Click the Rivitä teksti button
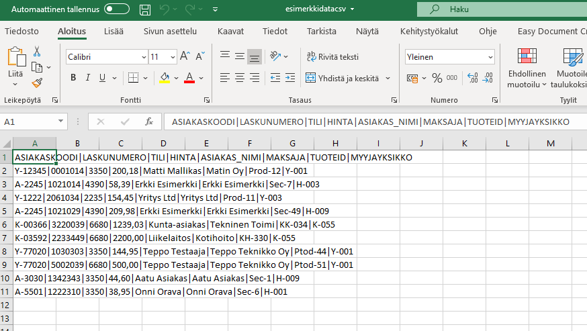587x331 pixels. (332, 56)
